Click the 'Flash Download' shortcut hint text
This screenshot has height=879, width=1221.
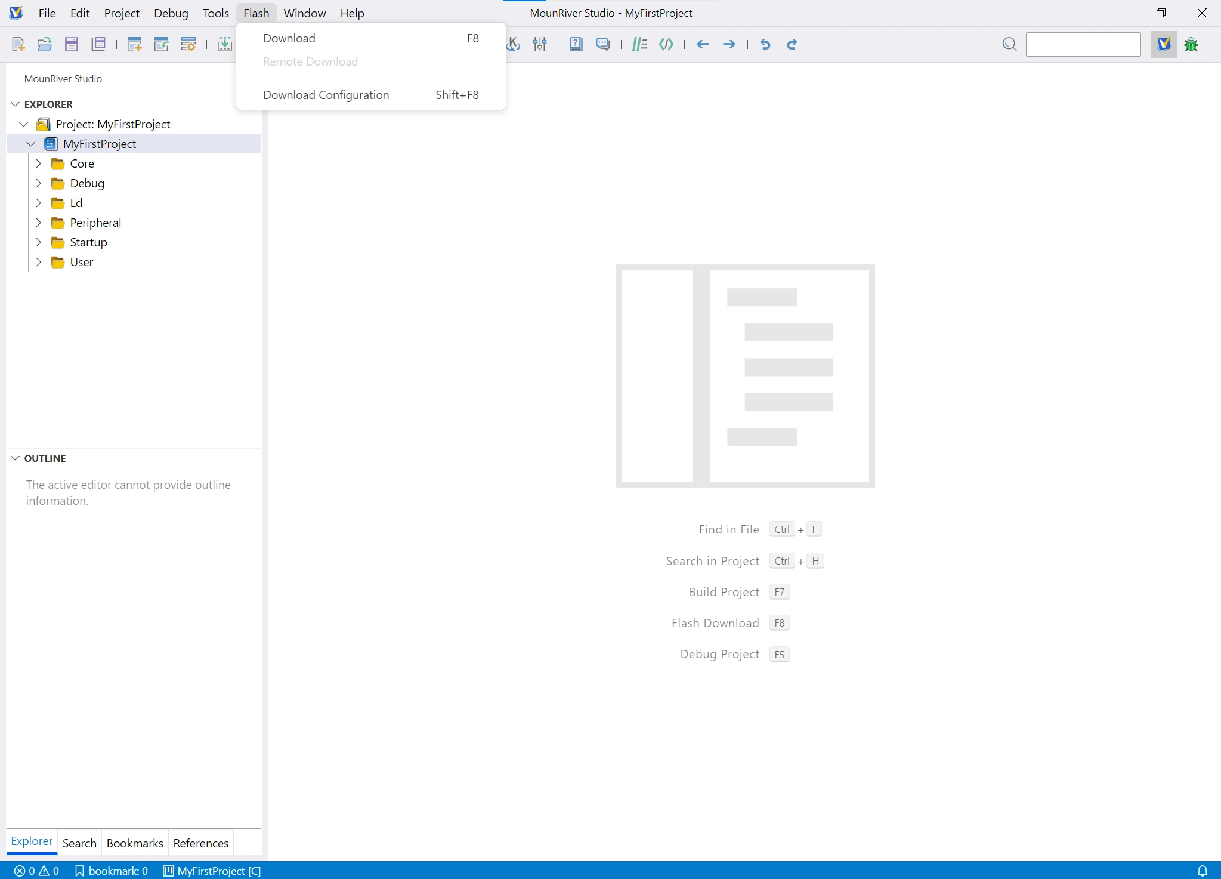click(x=715, y=623)
